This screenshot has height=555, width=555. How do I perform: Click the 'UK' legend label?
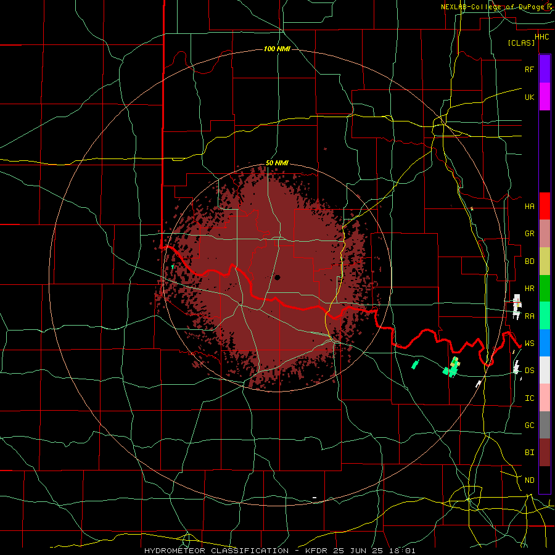pyautogui.click(x=529, y=97)
